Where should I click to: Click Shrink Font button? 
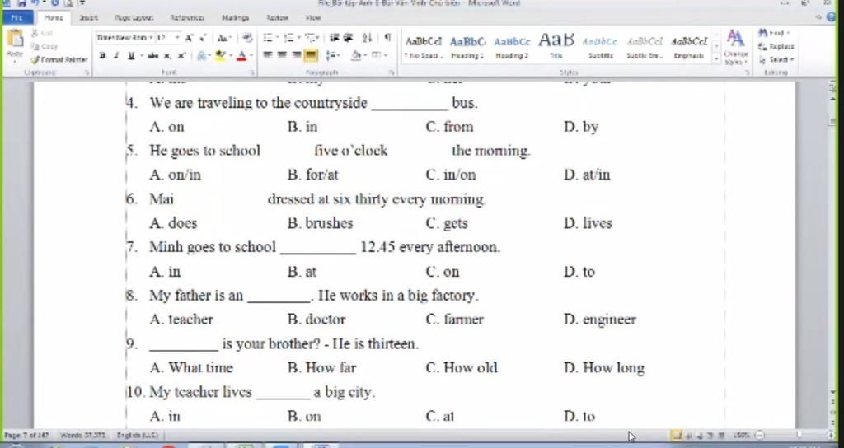(x=203, y=38)
